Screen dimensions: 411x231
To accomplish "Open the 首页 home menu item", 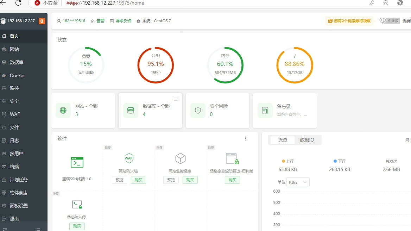I will (24, 36).
